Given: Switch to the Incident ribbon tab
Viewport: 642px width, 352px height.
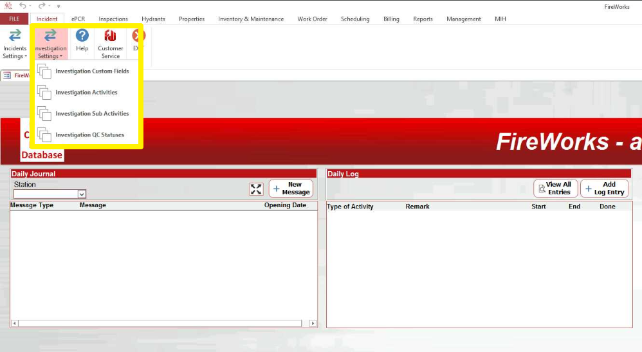Looking at the screenshot, I should 47,19.
